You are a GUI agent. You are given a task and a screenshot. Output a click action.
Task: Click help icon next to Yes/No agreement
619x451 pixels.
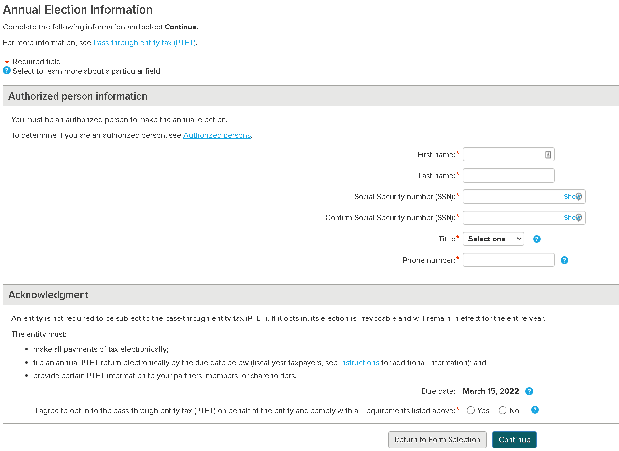click(x=535, y=410)
